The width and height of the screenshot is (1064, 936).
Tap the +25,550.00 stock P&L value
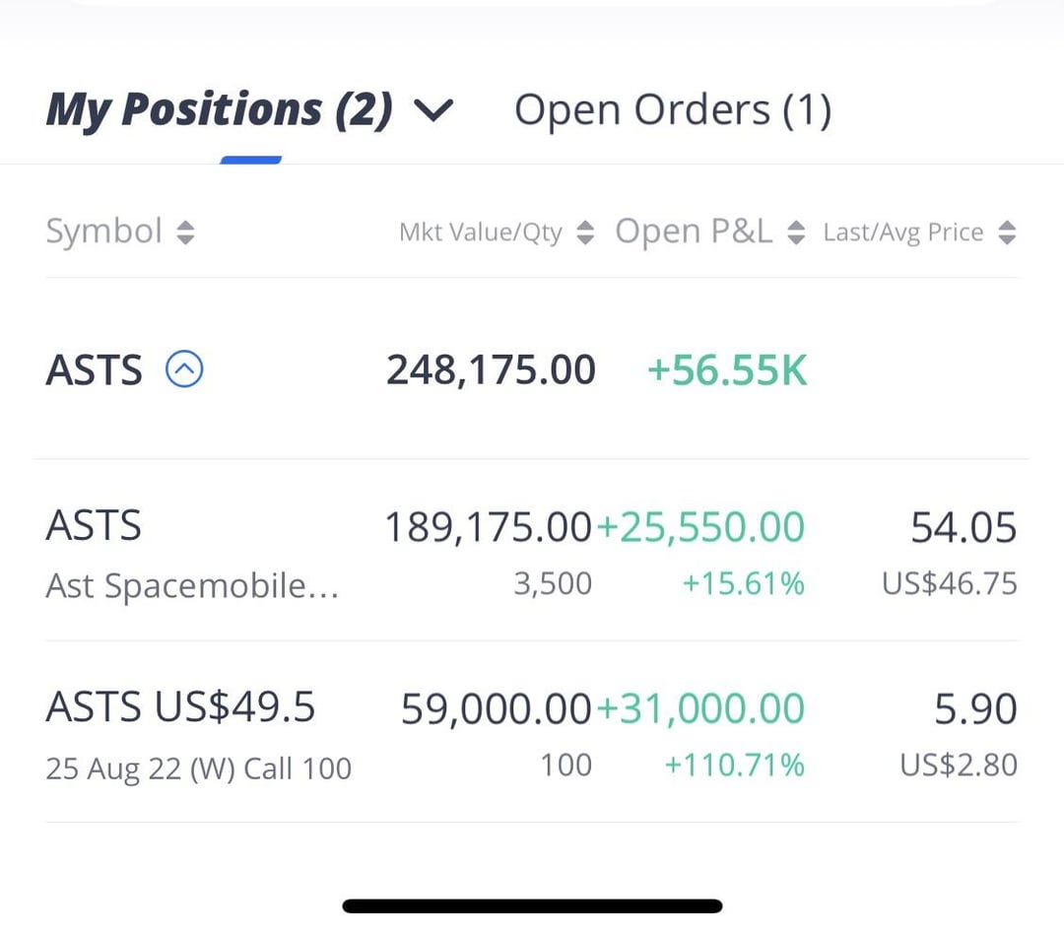700,527
